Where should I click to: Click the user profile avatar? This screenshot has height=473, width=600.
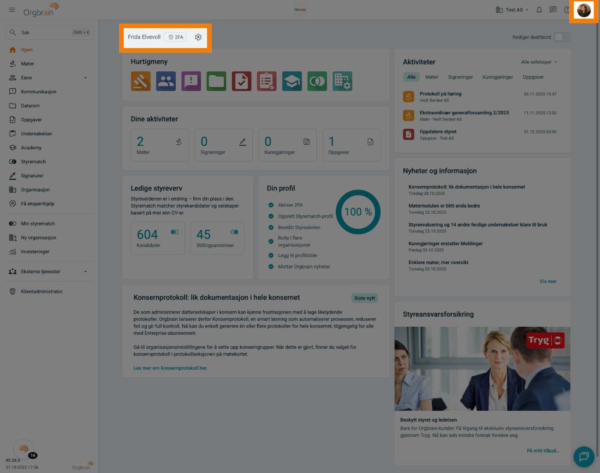584,11
